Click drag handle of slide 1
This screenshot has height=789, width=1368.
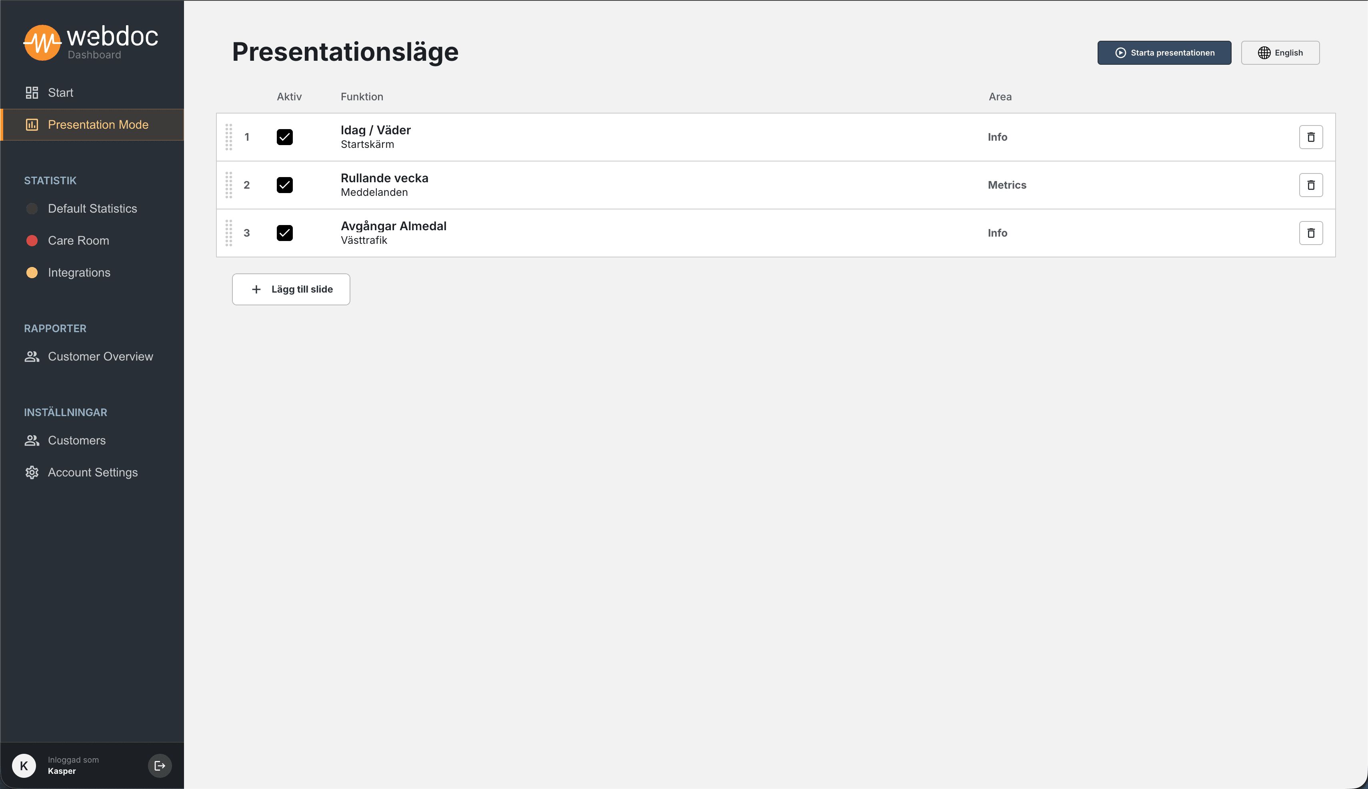tap(229, 137)
